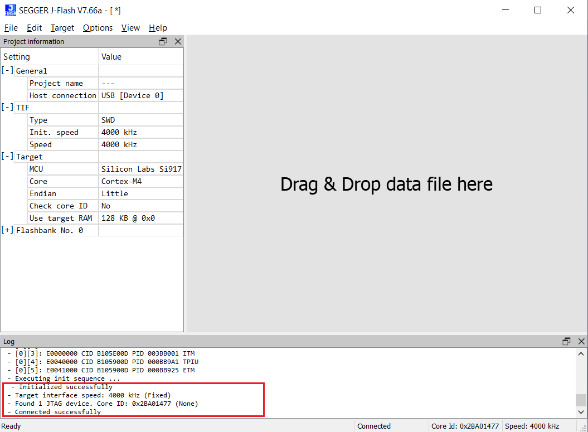
Task: Undock the Project information panel
Action: pyautogui.click(x=163, y=42)
